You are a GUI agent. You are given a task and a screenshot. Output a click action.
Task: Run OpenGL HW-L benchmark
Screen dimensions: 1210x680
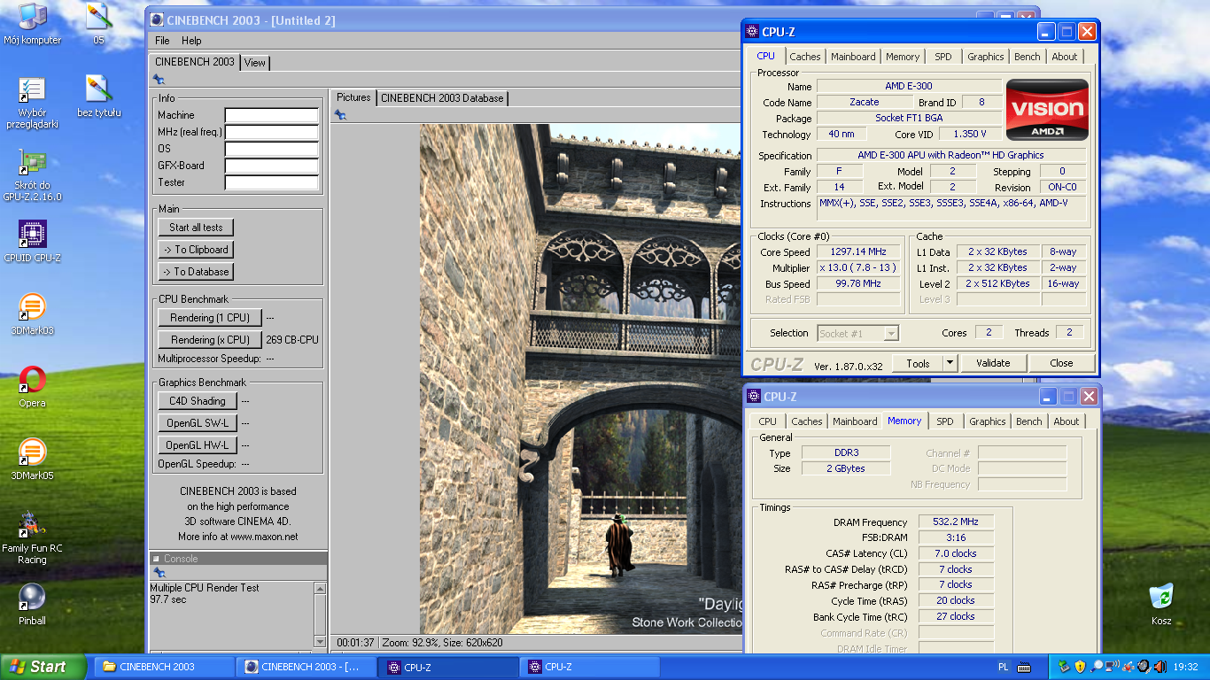click(198, 445)
